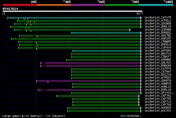The image size is (176, 118).
Task: Click the cyan alignment bar of A9TDM2
Action: (107, 51)
